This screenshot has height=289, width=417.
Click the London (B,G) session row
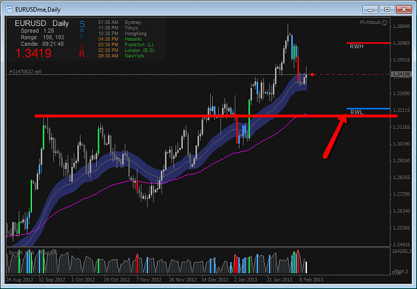[126, 50]
